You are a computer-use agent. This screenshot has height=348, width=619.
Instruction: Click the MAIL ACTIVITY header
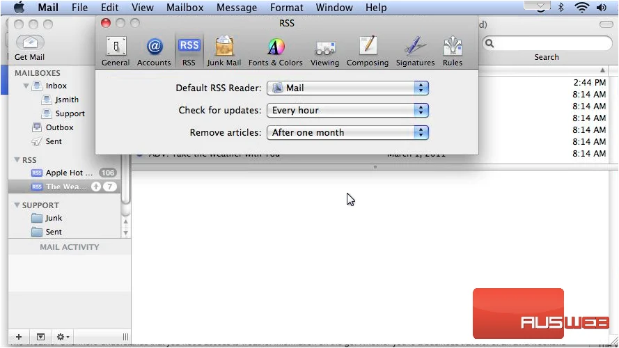[70, 247]
